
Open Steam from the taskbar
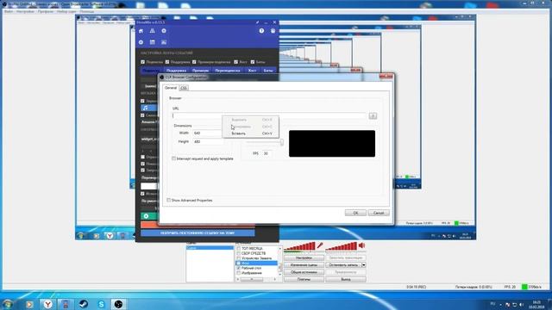pyautogui.click(x=84, y=304)
